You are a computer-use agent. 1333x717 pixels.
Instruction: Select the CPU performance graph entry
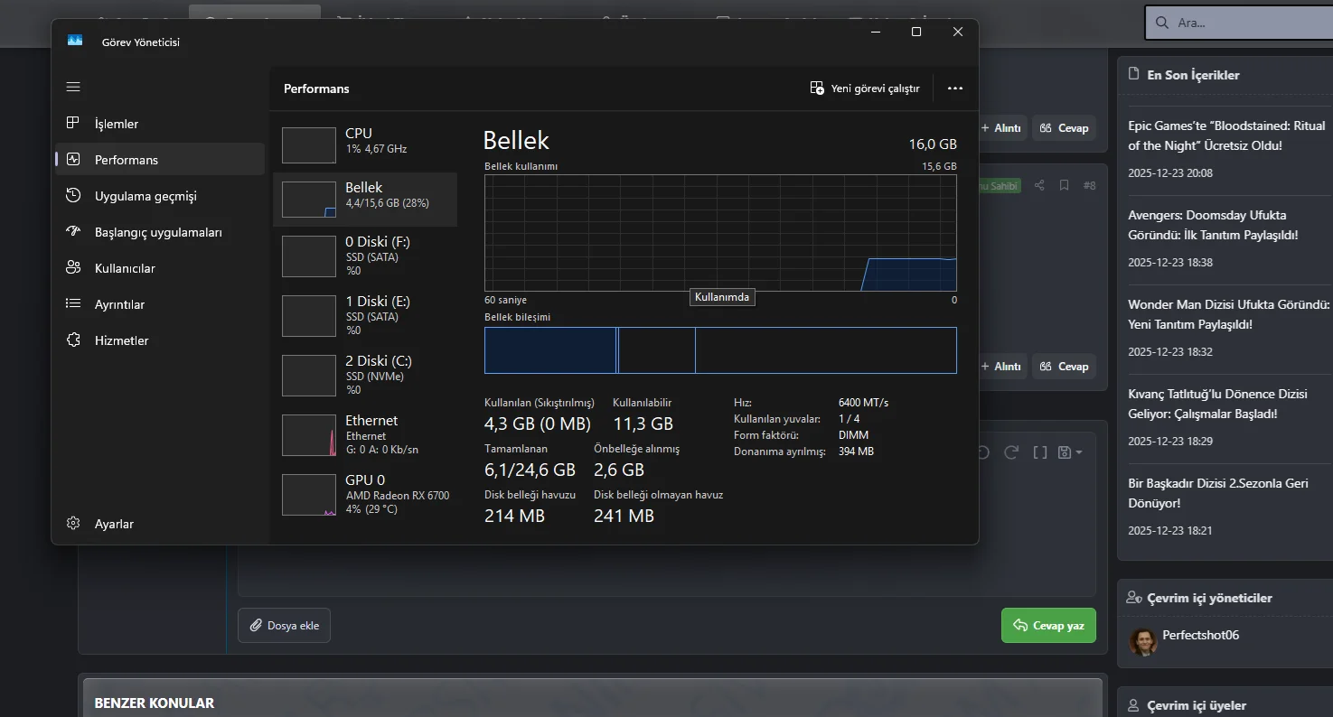(x=365, y=144)
